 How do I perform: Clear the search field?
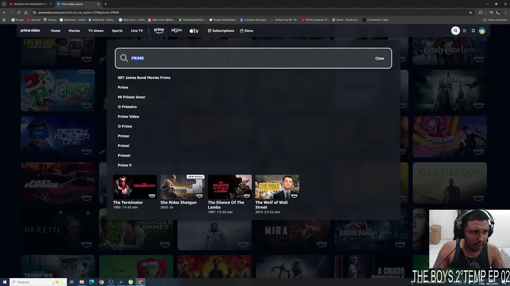[x=380, y=58]
